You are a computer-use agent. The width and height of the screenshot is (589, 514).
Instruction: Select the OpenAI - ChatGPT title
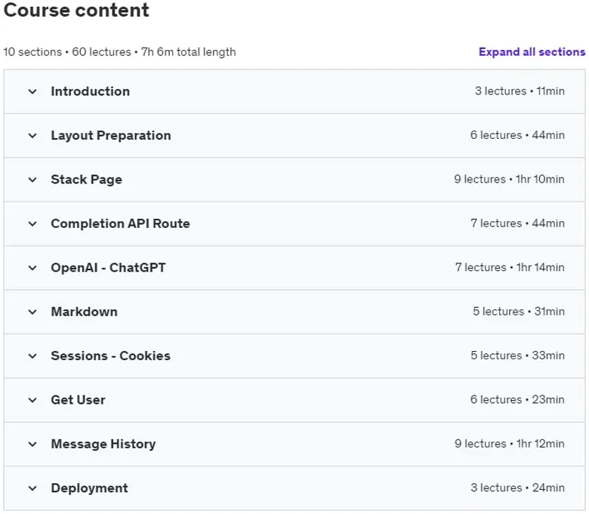(108, 268)
